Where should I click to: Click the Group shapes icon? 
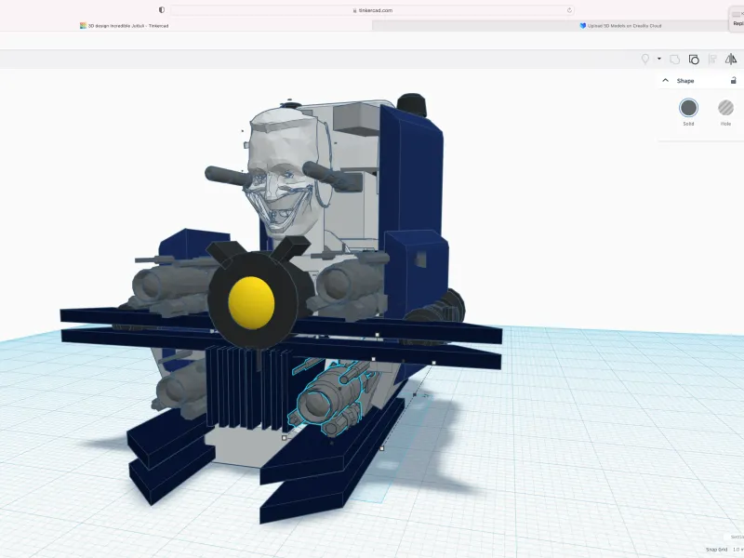coord(675,60)
